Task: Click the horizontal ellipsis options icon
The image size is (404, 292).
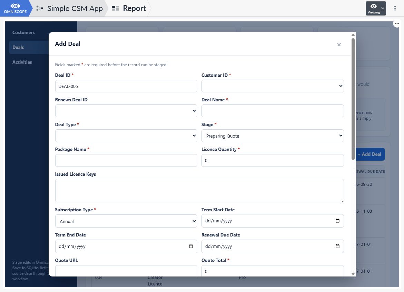Action: [397, 23]
